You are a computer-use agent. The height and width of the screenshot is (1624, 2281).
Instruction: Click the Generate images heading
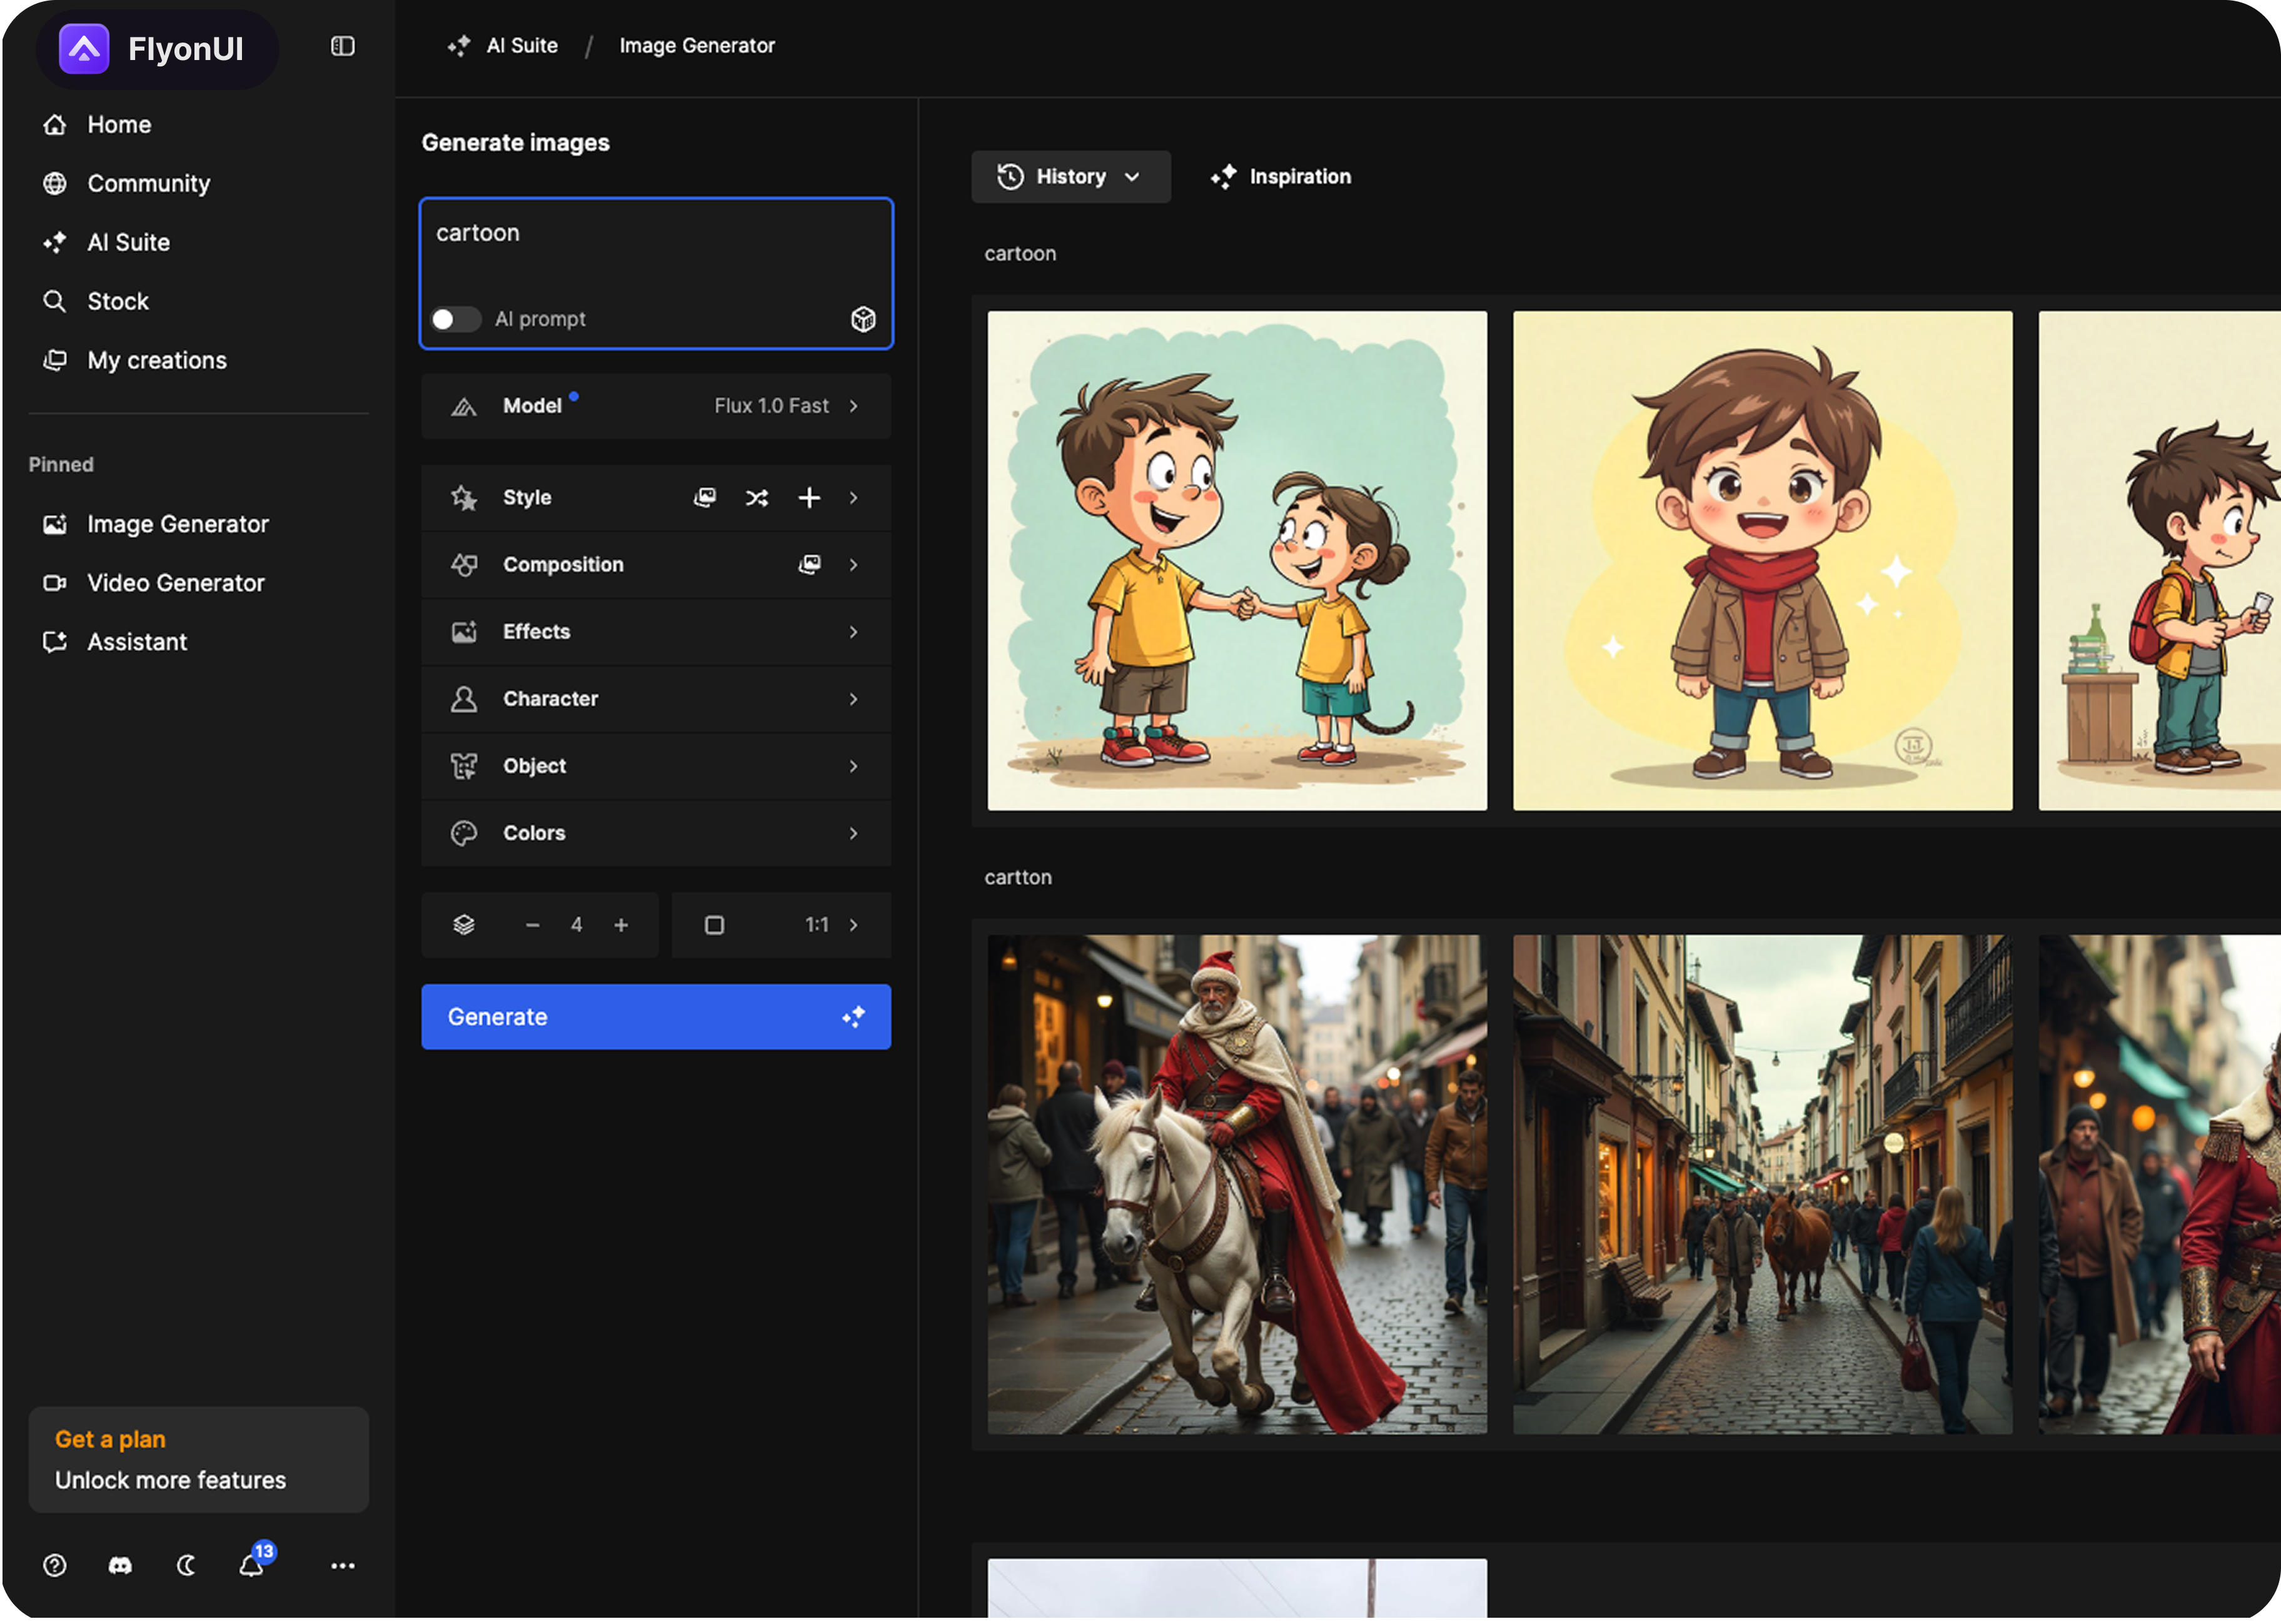(x=516, y=143)
